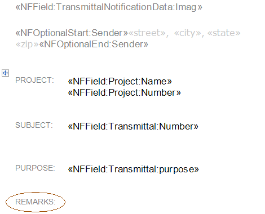This screenshot has width=265, height=214.
Task: Click the NFOptionalEnd:Sender field
Action: (x=94, y=44)
